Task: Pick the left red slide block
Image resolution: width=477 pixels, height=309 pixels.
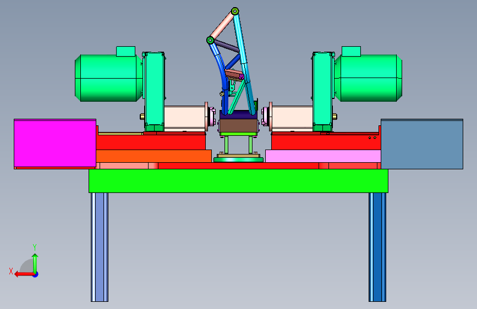Action: pos(151,142)
